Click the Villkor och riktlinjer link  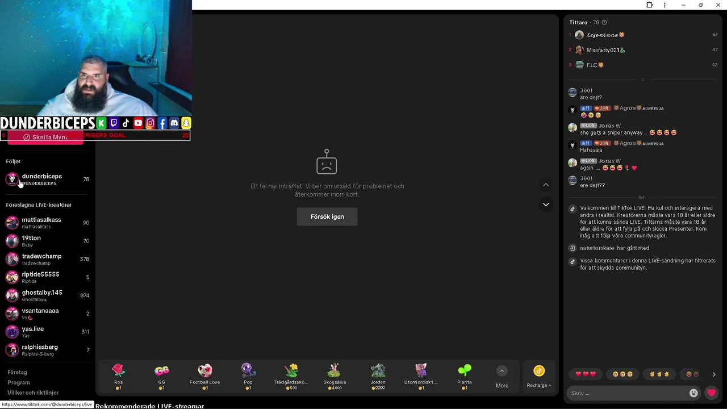coord(33,393)
